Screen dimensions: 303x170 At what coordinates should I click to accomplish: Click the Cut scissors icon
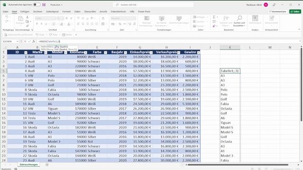coord(27,17)
